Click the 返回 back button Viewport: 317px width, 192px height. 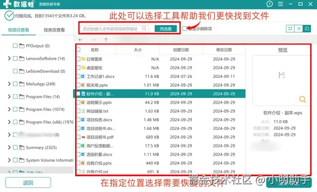click(28, 182)
